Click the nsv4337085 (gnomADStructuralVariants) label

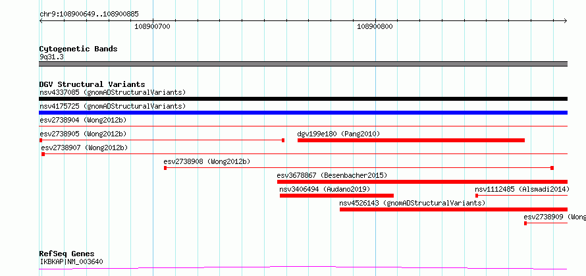point(113,92)
